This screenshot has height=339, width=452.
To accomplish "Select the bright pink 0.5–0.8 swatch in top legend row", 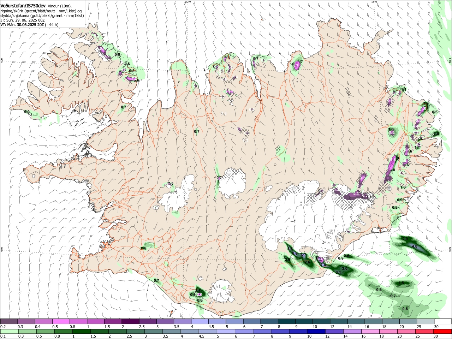I will coord(61,322).
